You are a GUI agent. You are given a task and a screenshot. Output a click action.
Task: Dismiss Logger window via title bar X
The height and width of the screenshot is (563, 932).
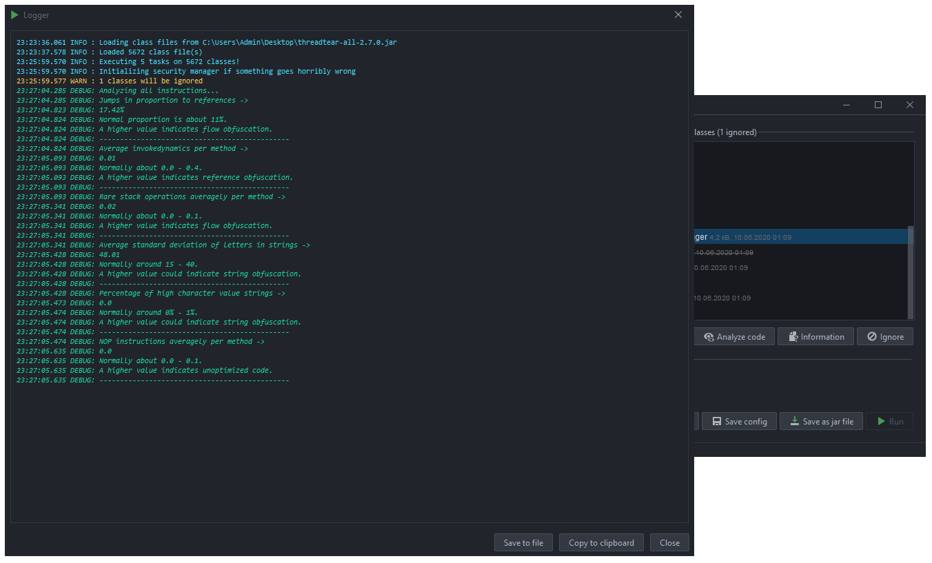[678, 14]
